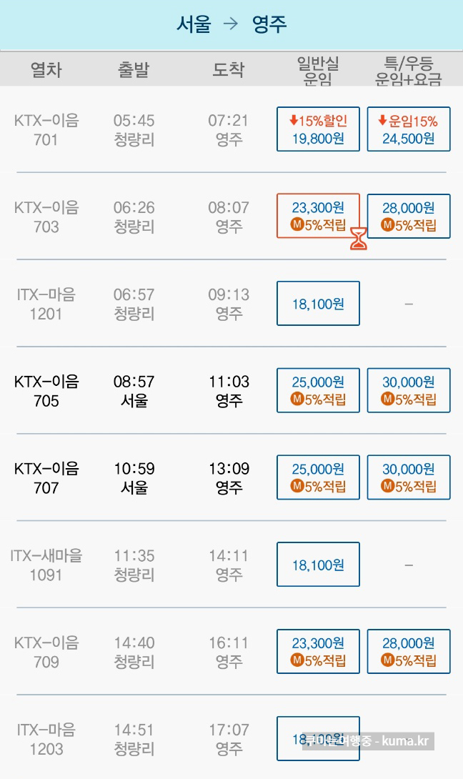Image resolution: width=463 pixels, height=779 pixels.
Task: Select the 18,100원 fare for ITX-마음 1201
Action: 318,304
